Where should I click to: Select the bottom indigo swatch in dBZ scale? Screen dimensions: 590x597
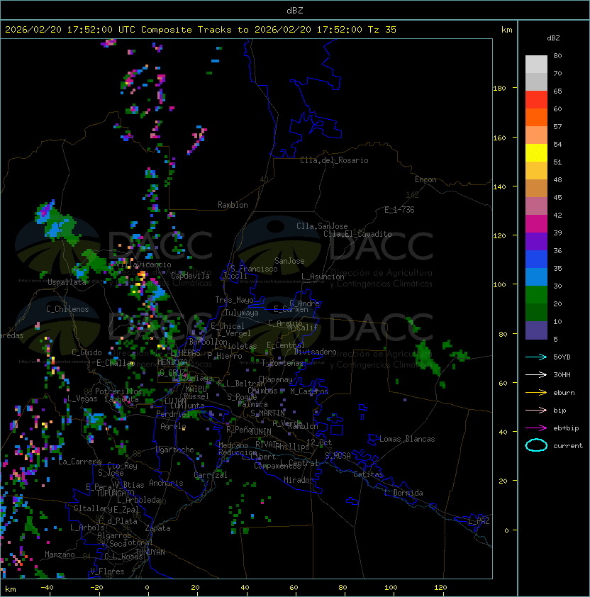pyautogui.click(x=536, y=330)
